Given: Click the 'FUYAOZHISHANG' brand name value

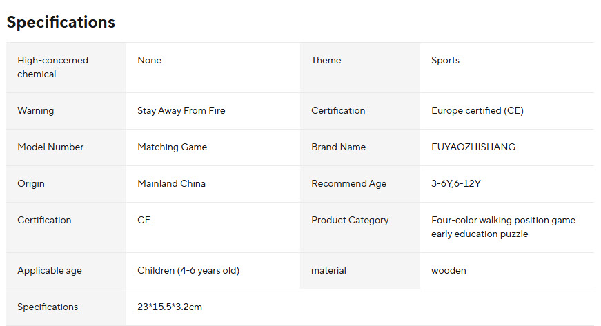Looking at the screenshot, I should click(473, 147).
